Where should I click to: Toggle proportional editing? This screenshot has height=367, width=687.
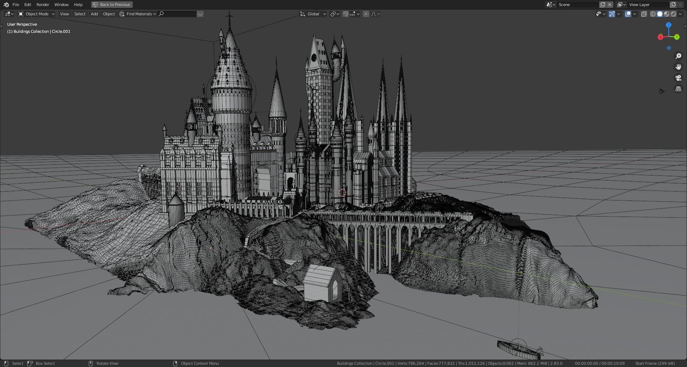coord(366,14)
